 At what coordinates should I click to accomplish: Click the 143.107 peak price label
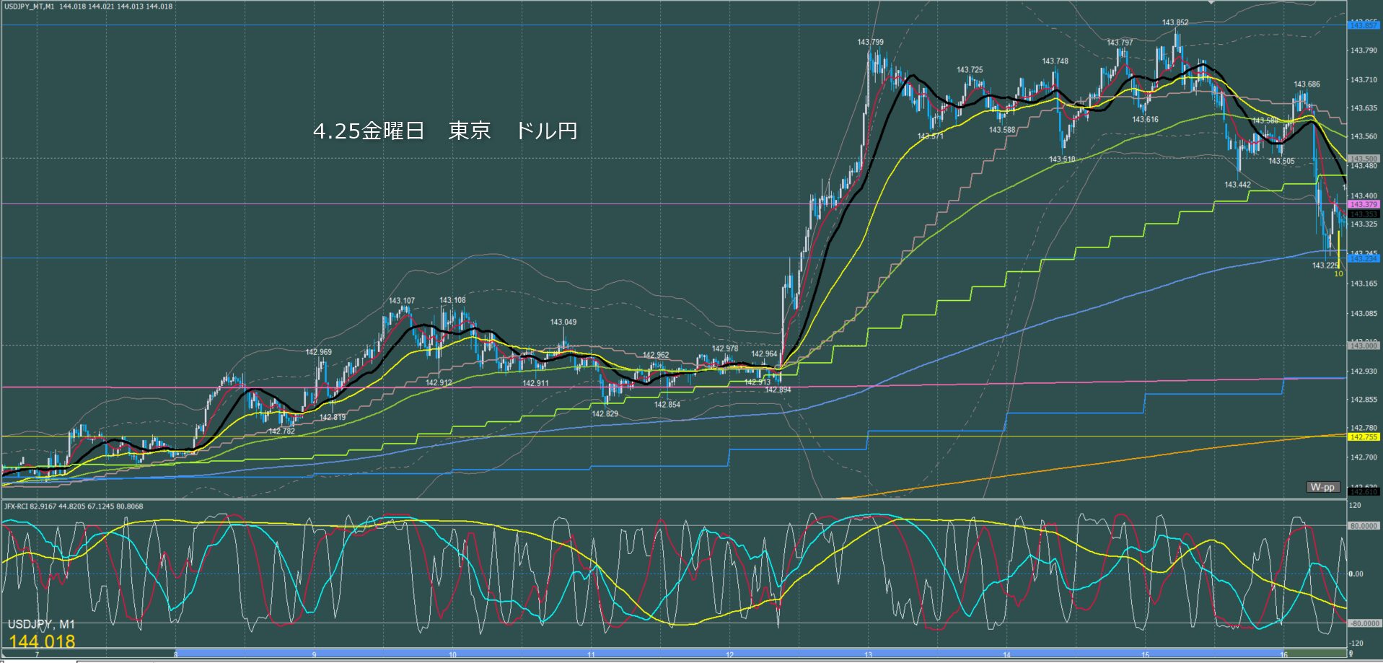click(402, 301)
